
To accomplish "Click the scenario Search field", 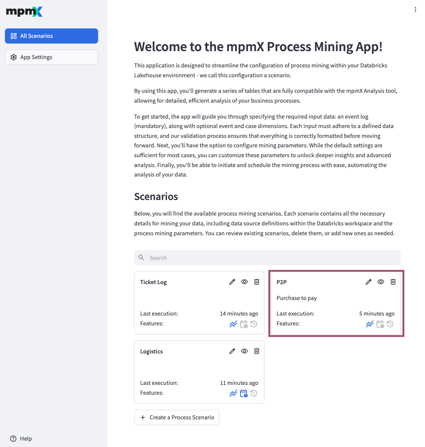I will coord(267,258).
